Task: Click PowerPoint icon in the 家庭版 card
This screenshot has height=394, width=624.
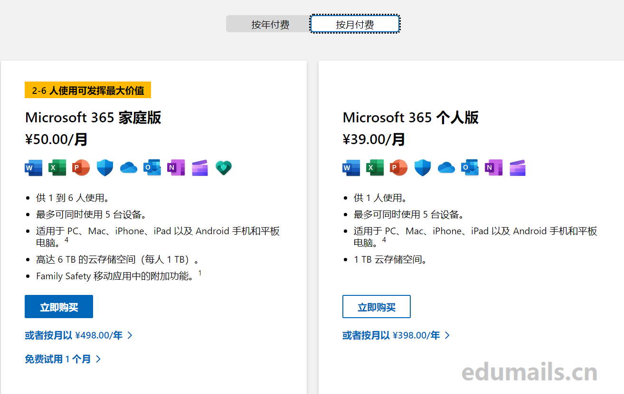Action: (81, 168)
